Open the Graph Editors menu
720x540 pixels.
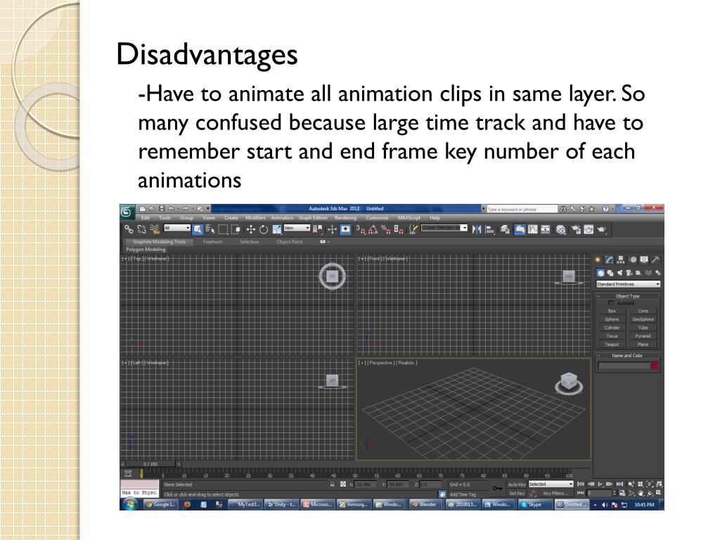[x=313, y=218]
